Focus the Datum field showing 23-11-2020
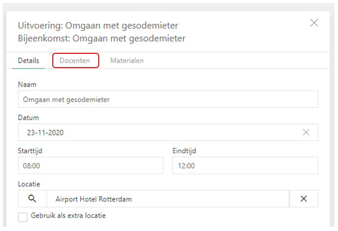This screenshot has height=231, width=338. coord(156,132)
